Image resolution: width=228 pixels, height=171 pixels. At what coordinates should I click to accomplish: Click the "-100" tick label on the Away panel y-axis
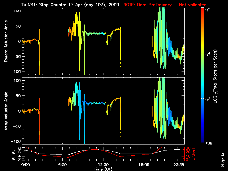(x=16, y=141)
